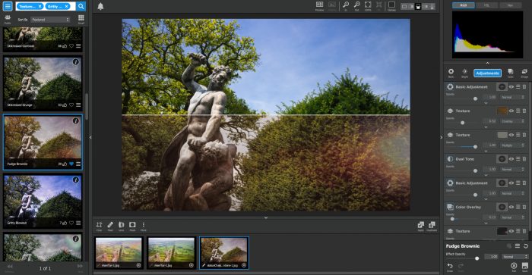The height and width of the screenshot is (275, 532).
Task: Delete the first Basic Adjustment layer
Action: (x=524, y=87)
